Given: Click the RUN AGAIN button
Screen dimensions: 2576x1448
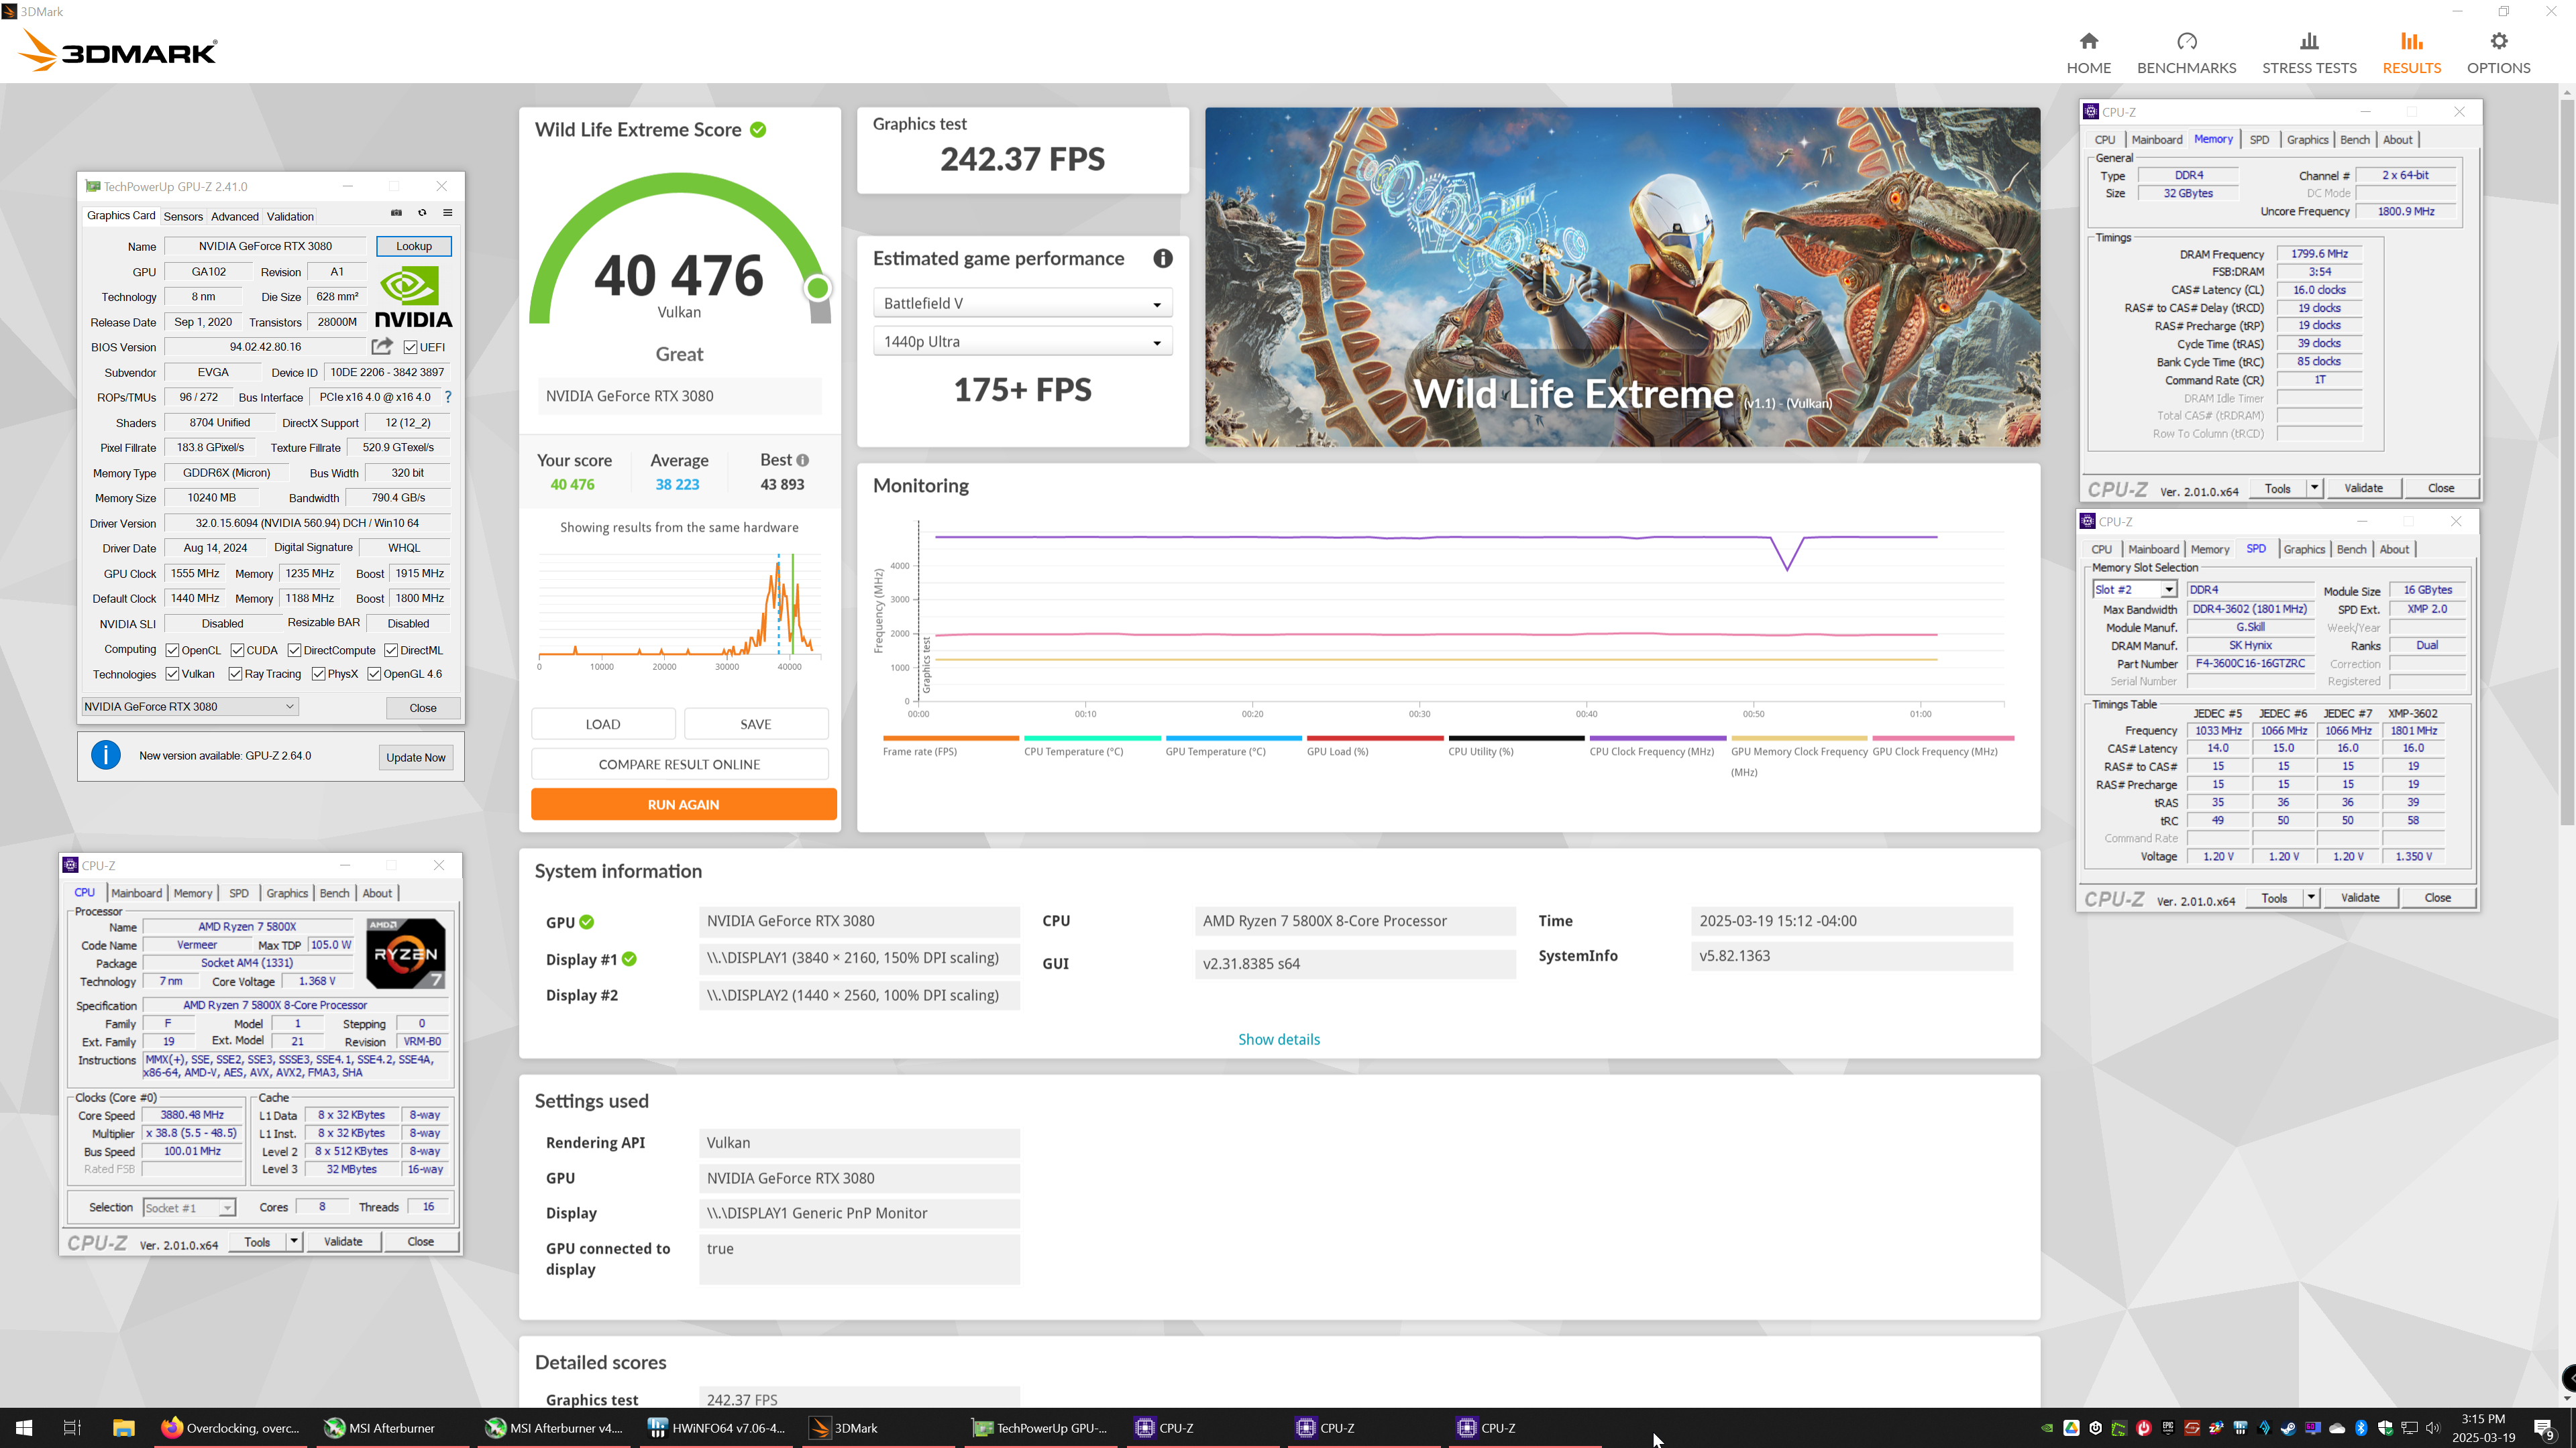Looking at the screenshot, I should tap(683, 804).
